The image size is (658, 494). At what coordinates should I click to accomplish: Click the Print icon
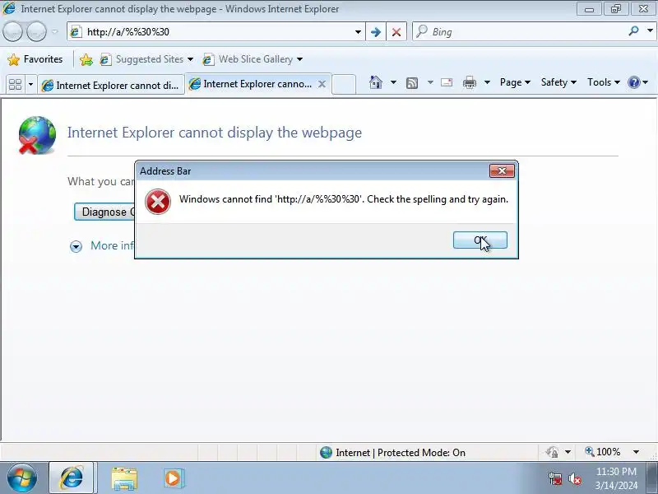[470, 82]
